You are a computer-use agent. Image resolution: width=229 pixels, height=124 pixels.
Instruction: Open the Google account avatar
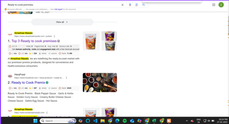click(x=221, y=5)
